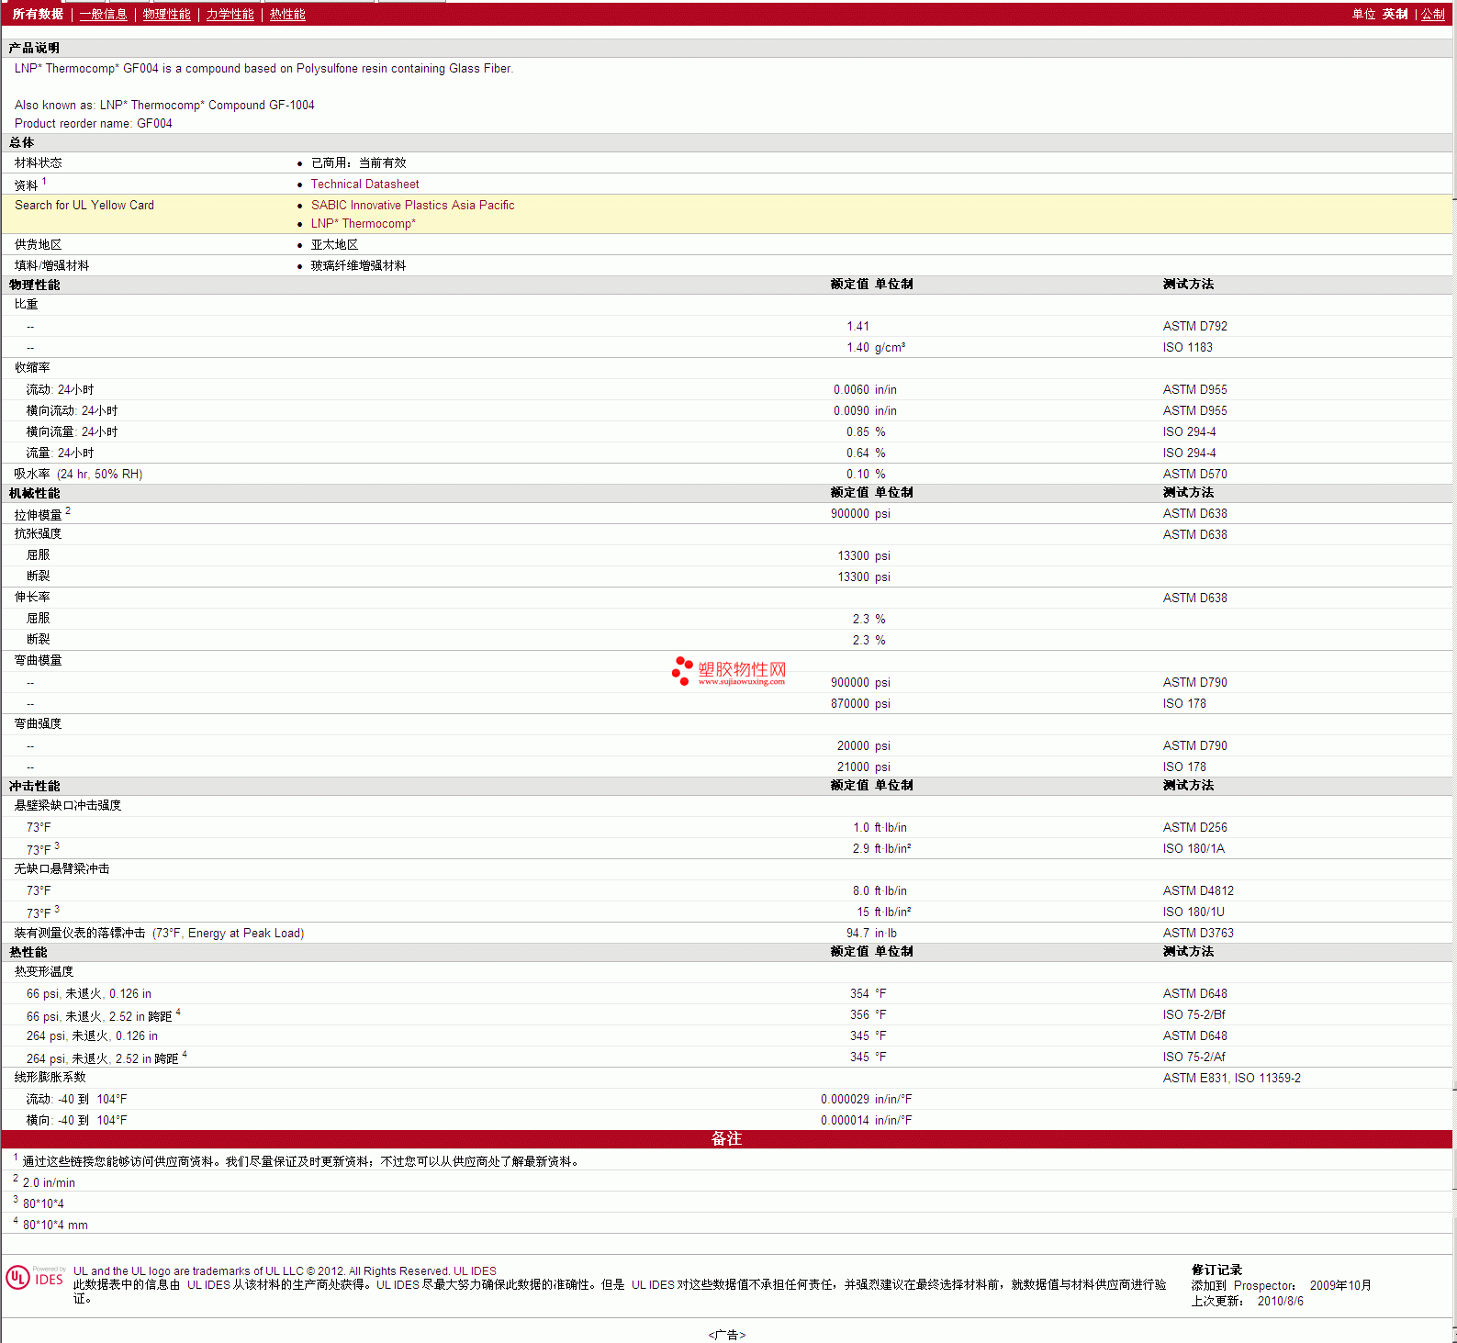Select the 所有数据 tab
This screenshot has height=1343, width=1457.
pos(38,15)
